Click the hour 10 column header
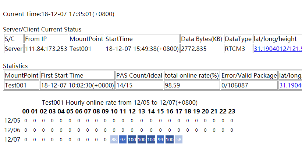The width and height of the screenshot is (302, 146). coord(114,111)
